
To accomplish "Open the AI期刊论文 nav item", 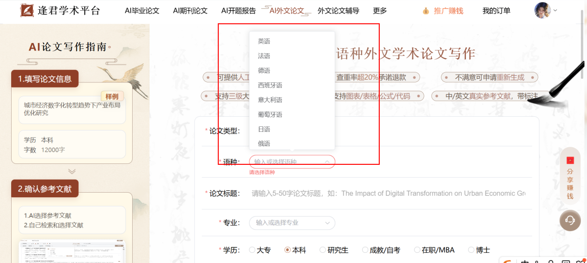I will [190, 11].
